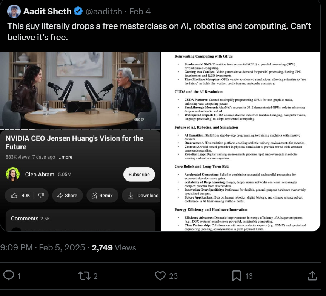This screenshot has height=296, width=326.
Task: Bookmark this tweet
Action: pos(237,276)
